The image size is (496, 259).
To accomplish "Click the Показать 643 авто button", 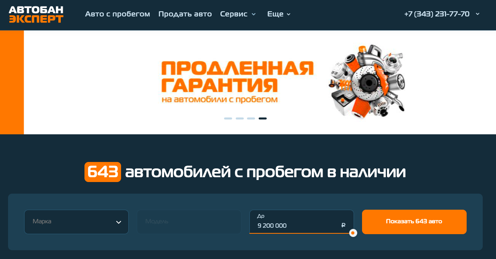I will (x=414, y=222).
